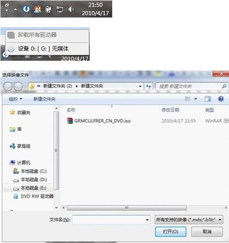Image resolution: width=229 pixels, height=243 pixels.
Task: Click the refresh button beside address bar
Action: [x=149, y=87]
